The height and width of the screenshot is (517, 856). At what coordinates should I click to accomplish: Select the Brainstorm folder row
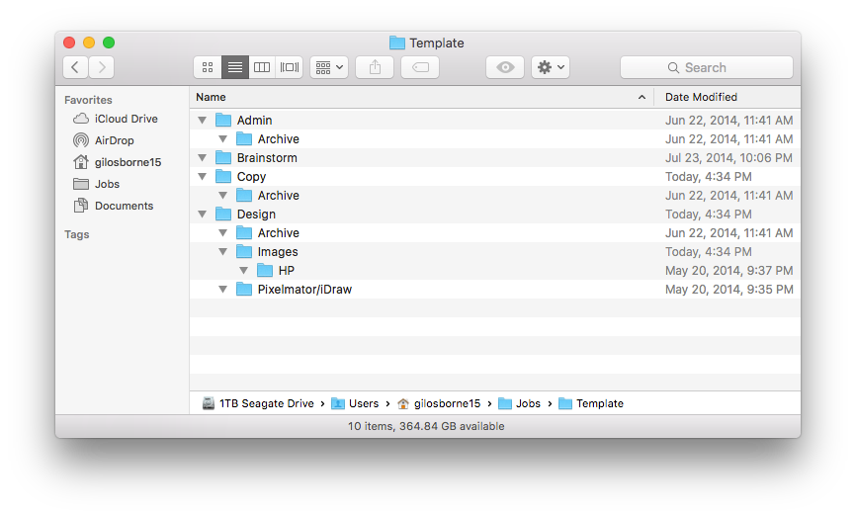[x=495, y=158]
